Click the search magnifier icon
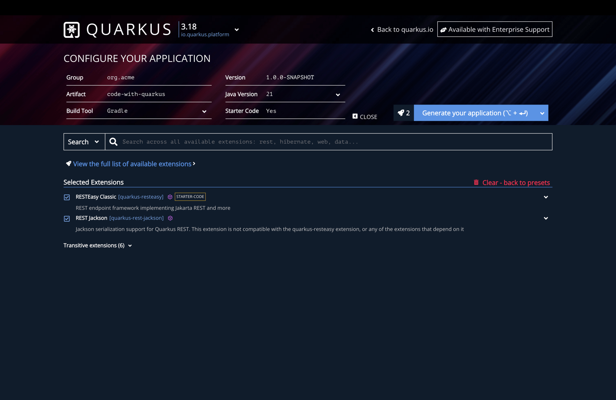The width and height of the screenshot is (616, 400). coord(113,142)
